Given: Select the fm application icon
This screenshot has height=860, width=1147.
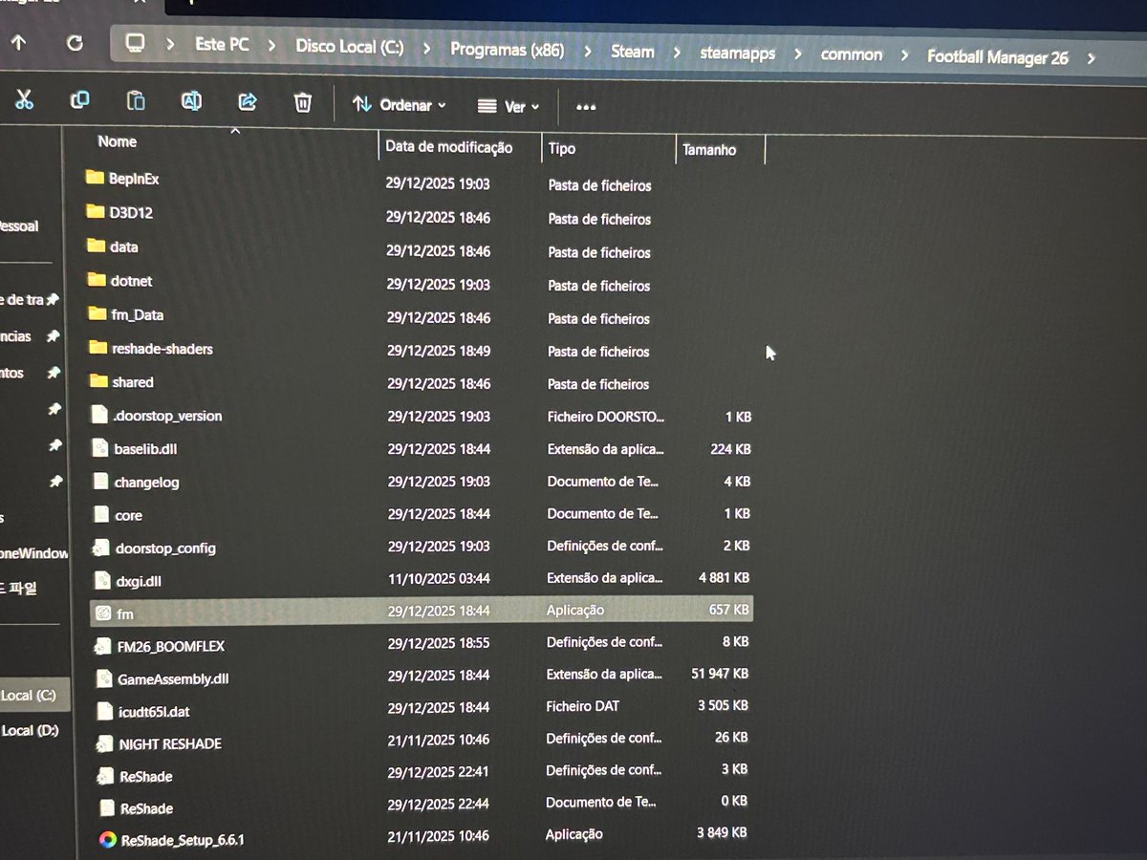Looking at the screenshot, I should click(103, 614).
